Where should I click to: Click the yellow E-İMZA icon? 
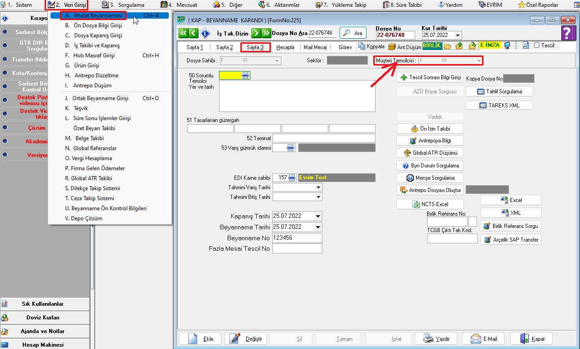coord(490,46)
